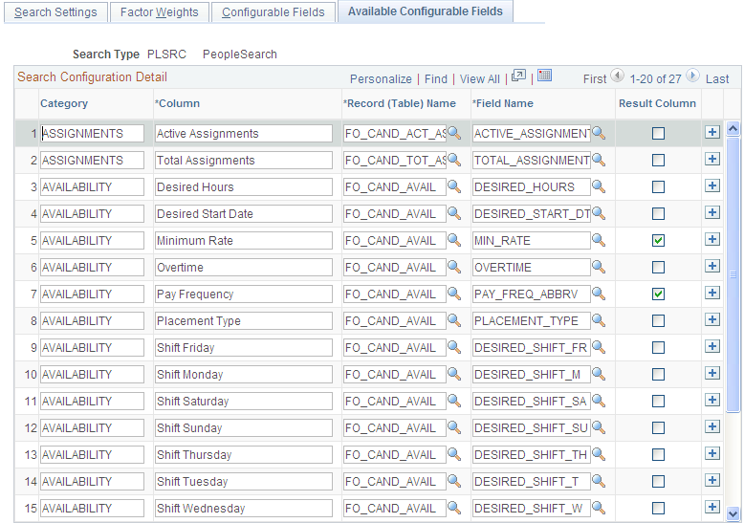The width and height of the screenshot is (744, 523).
Task: Edit the Shift Friday column field
Action: (244, 348)
